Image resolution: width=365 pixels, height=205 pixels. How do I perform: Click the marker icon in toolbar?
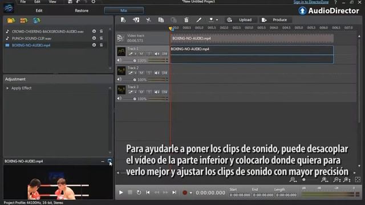(x=211, y=20)
